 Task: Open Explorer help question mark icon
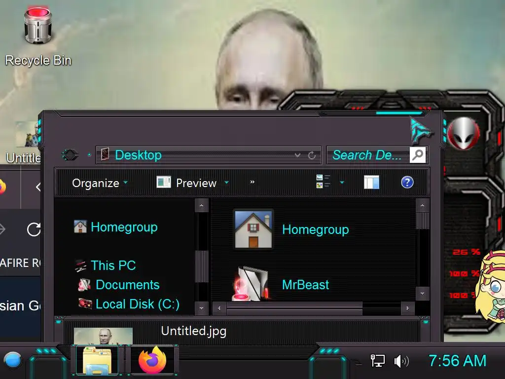(x=407, y=183)
